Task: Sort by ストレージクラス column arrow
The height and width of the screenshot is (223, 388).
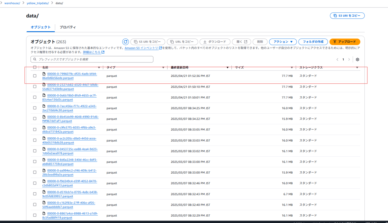Action: 357,68
